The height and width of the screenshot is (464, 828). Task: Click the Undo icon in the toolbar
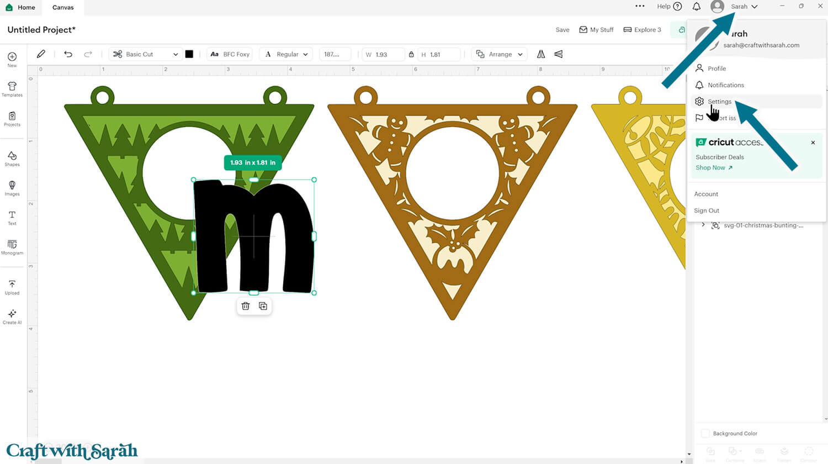click(x=68, y=54)
